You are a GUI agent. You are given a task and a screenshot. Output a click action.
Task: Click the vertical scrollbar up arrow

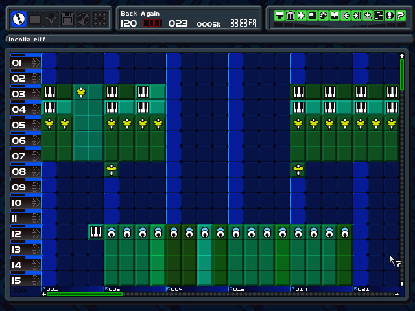coord(402,56)
